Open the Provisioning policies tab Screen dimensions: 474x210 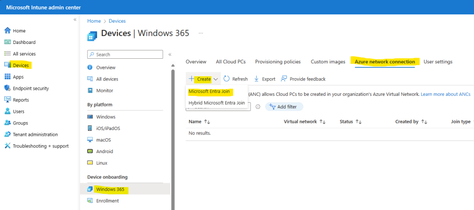tap(278, 62)
